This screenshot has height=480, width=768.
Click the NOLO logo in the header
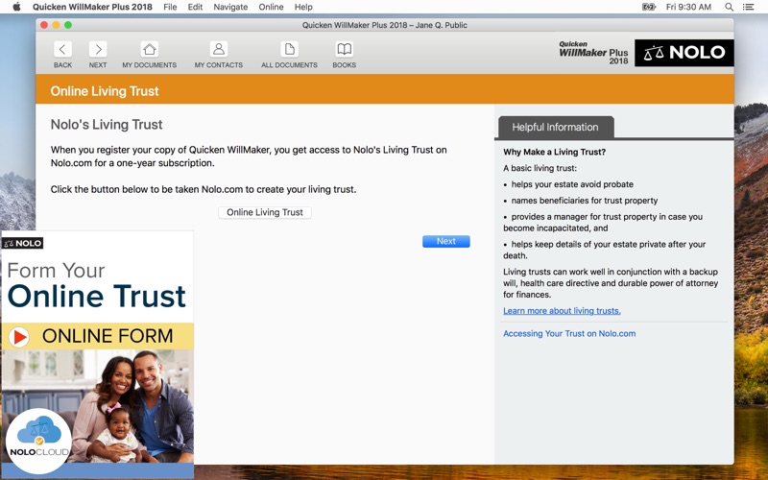point(684,53)
